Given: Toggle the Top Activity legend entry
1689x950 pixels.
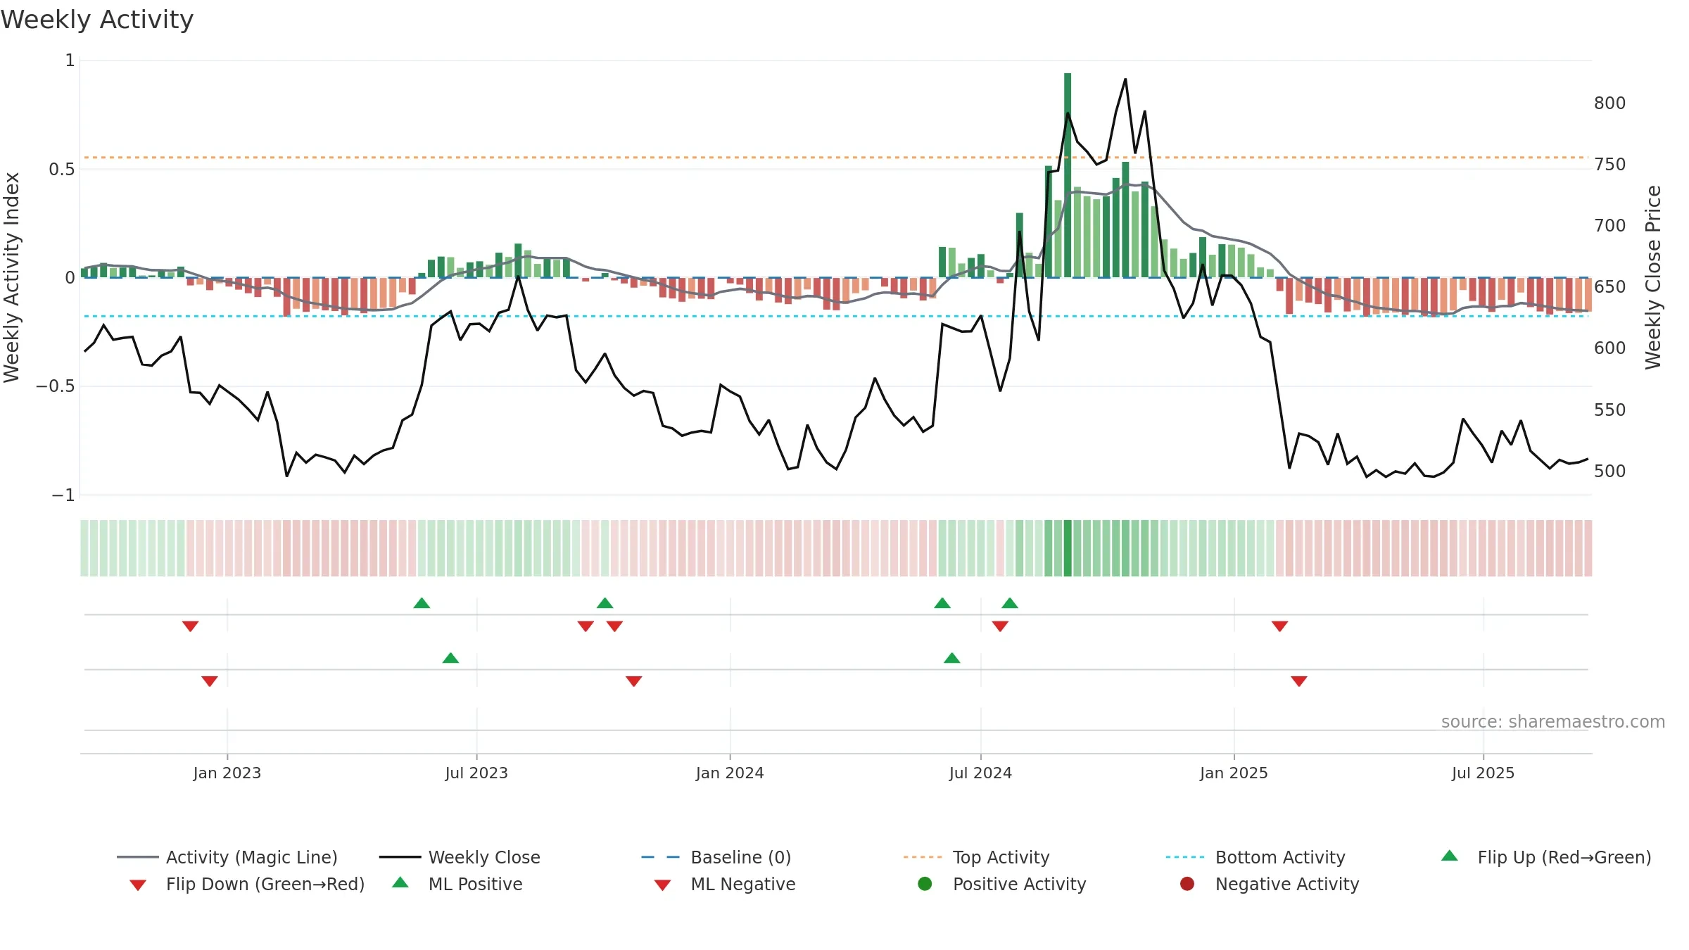Looking at the screenshot, I should [976, 857].
